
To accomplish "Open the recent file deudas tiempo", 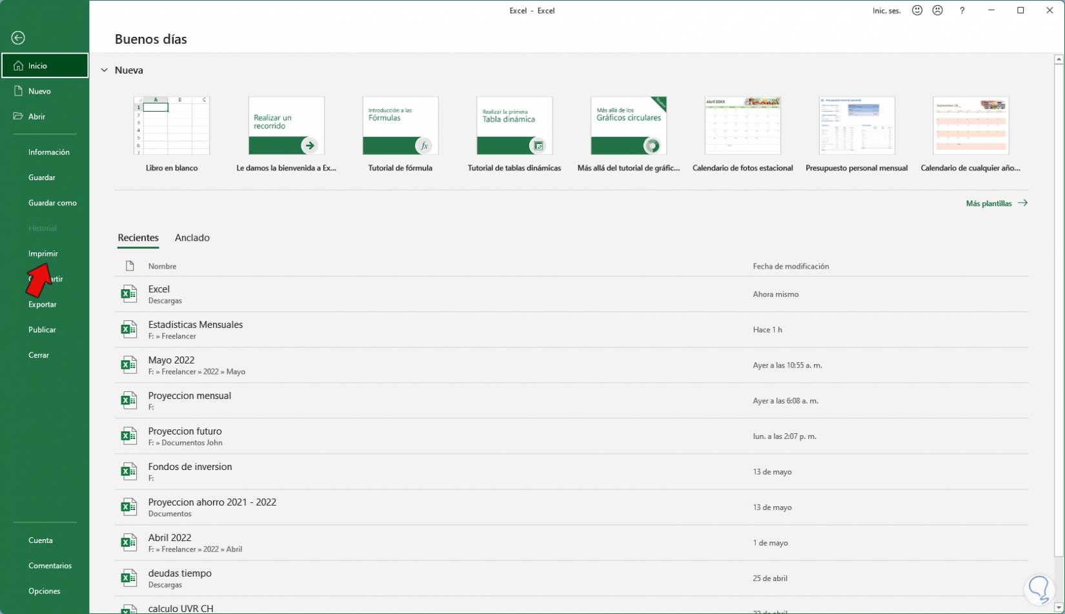I will pos(571,578).
